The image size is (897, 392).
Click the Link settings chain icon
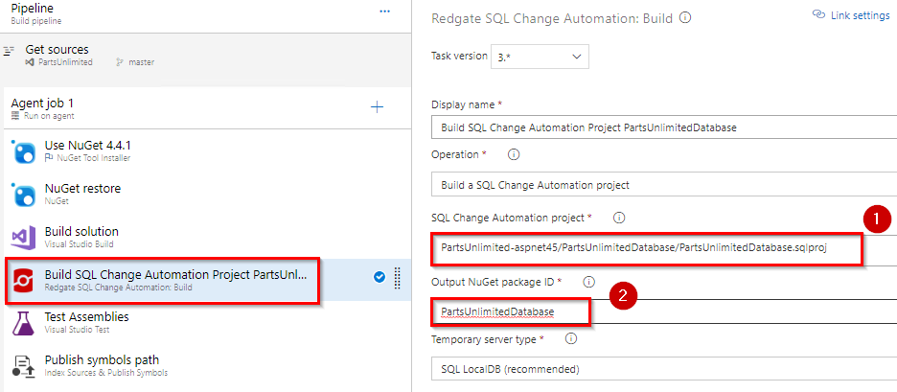tap(818, 15)
